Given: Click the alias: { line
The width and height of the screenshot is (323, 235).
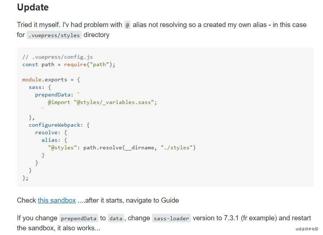Looking at the screenshot, I should pos(54,140).
